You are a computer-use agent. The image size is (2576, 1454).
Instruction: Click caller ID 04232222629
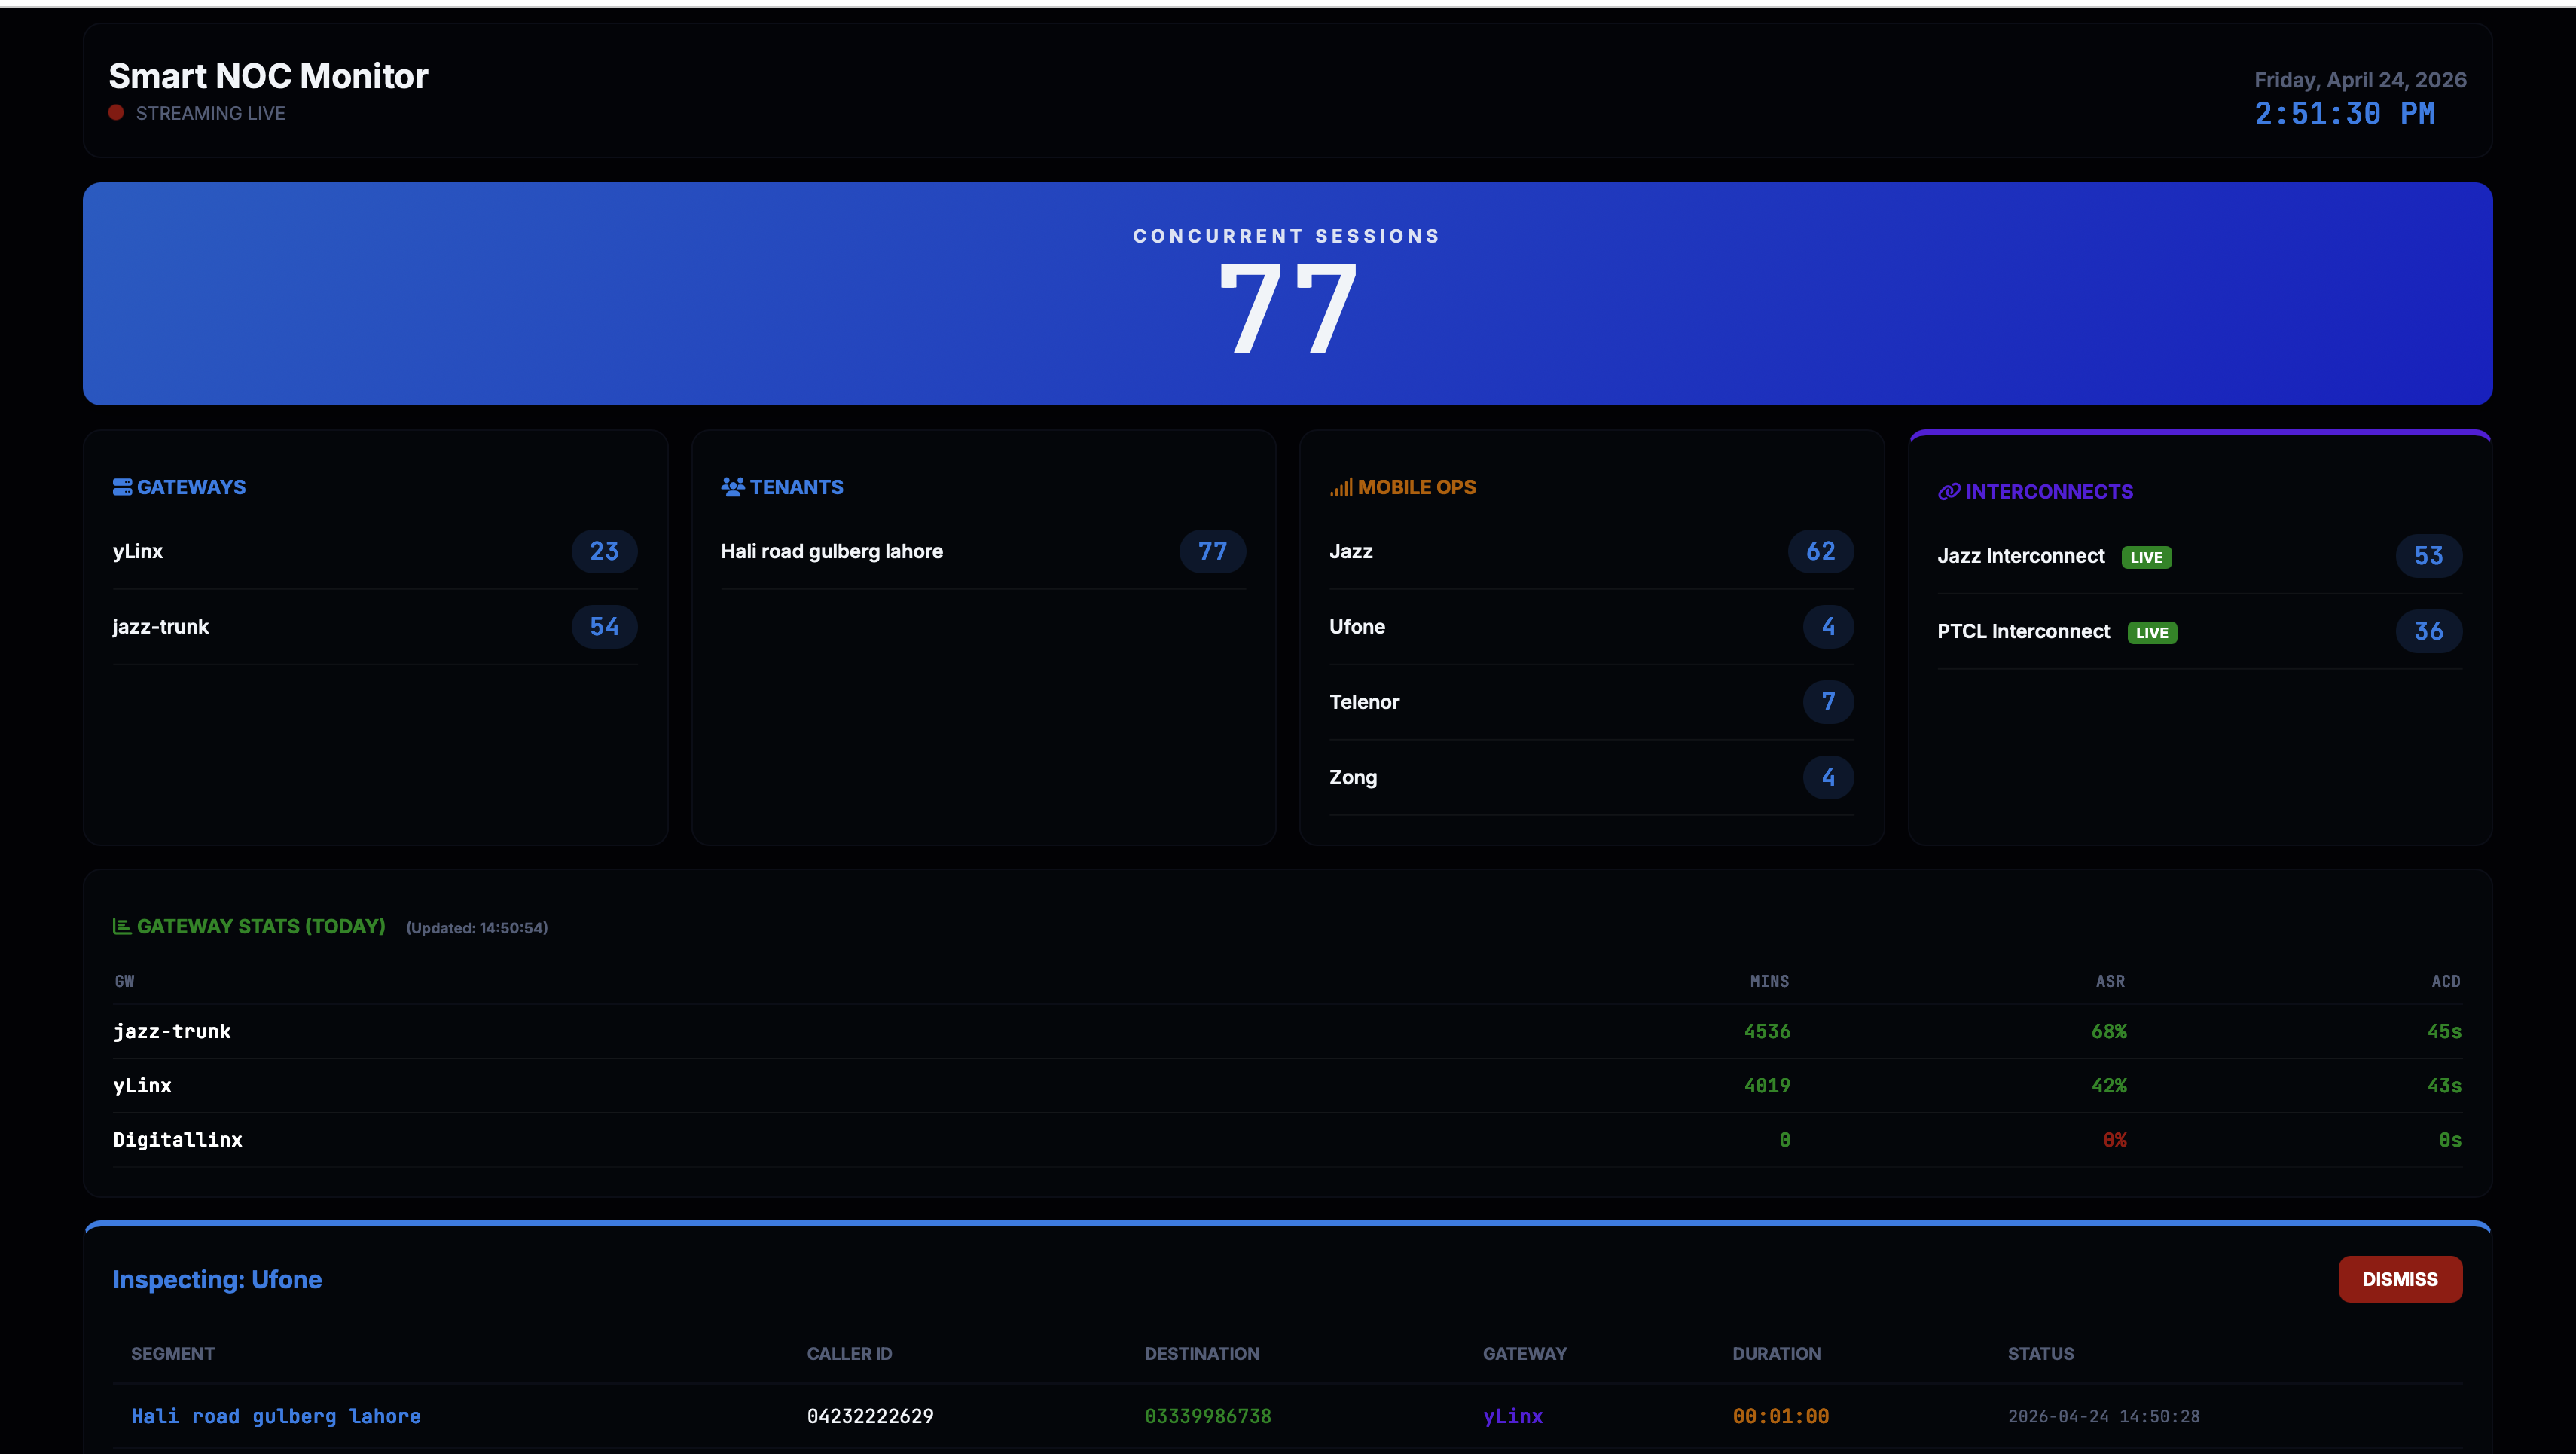point(870,1416)
